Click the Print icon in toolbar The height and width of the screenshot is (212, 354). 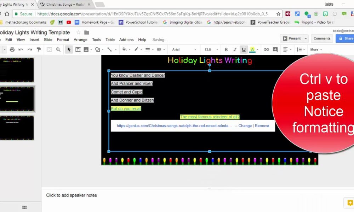tap(12, 49)
